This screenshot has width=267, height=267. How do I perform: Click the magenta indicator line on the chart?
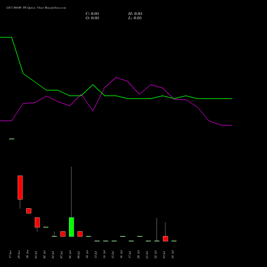pos(116,77)
